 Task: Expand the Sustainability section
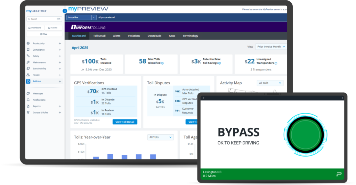point(60,68)
